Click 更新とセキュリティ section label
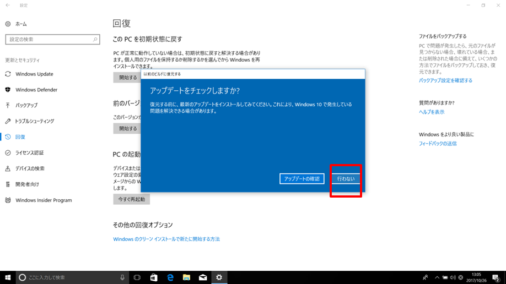506x284 pixels. coord(22,60)
